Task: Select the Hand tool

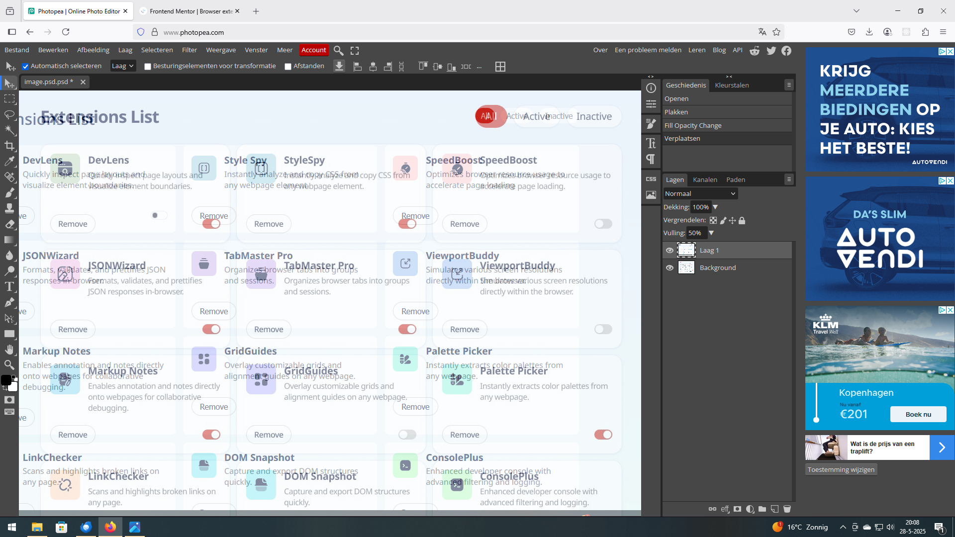Action: (x=9, y=350)
